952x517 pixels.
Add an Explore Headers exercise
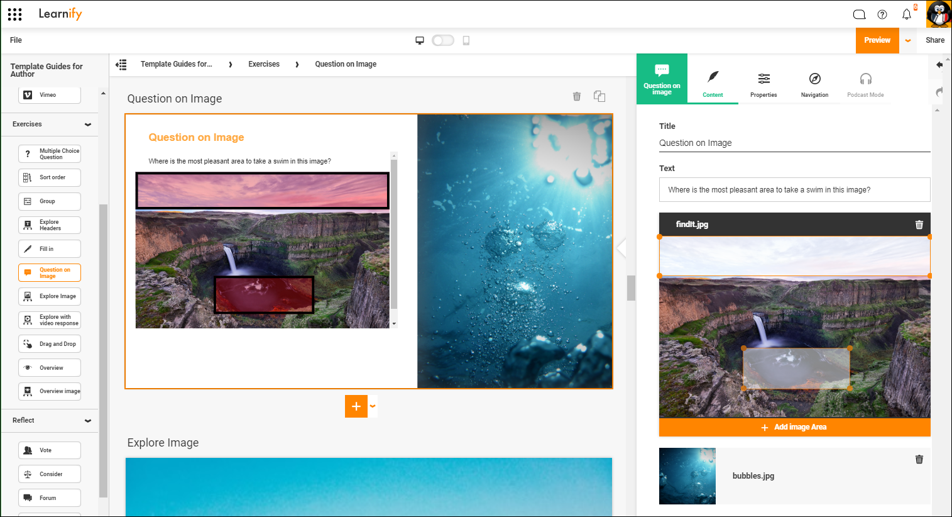pyautogui.click(x=50, y=225)
